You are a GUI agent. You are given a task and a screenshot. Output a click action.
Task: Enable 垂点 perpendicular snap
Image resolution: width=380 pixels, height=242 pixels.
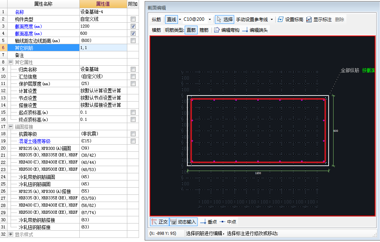tap(208, 222)
